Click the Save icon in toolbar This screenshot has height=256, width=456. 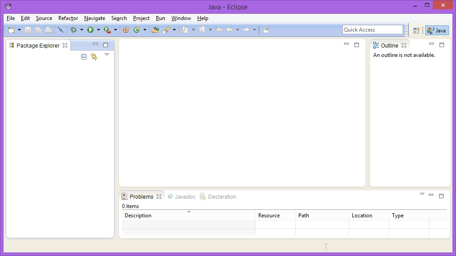[28, 30]
